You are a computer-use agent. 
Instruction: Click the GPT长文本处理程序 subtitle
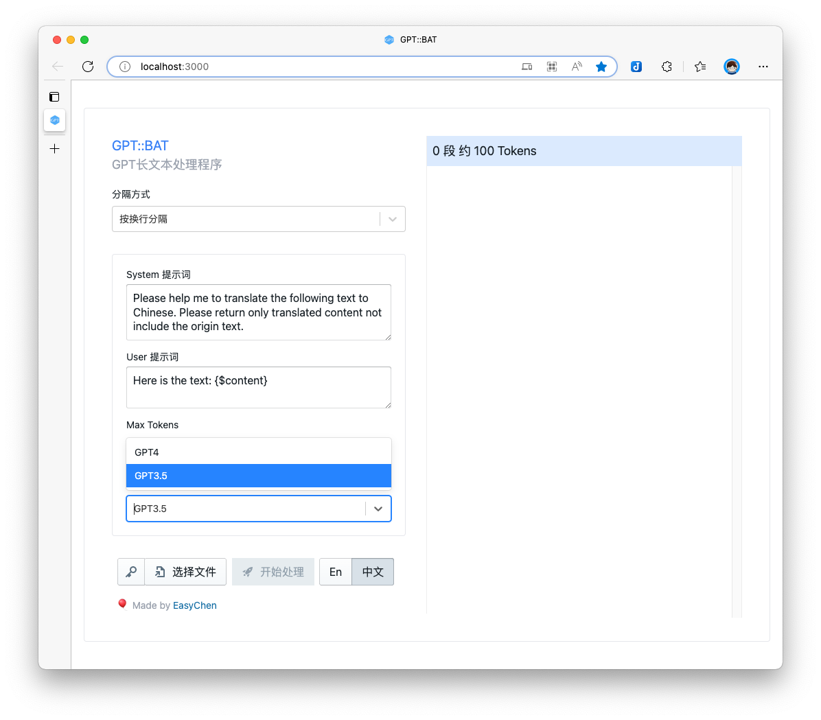(167, 165)
